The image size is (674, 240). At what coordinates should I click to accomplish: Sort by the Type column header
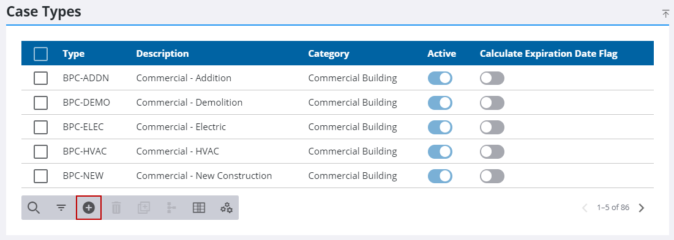pos(73,54)
